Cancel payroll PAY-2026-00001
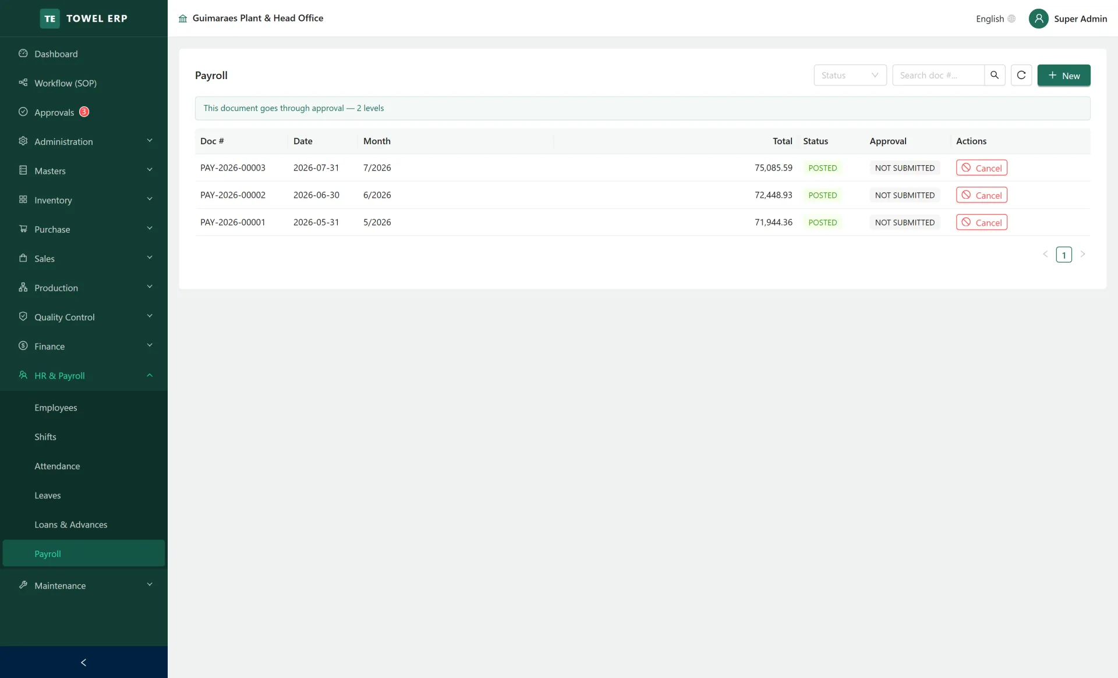1118x678 pixels. pyautogui.click(x=982, y=222)
